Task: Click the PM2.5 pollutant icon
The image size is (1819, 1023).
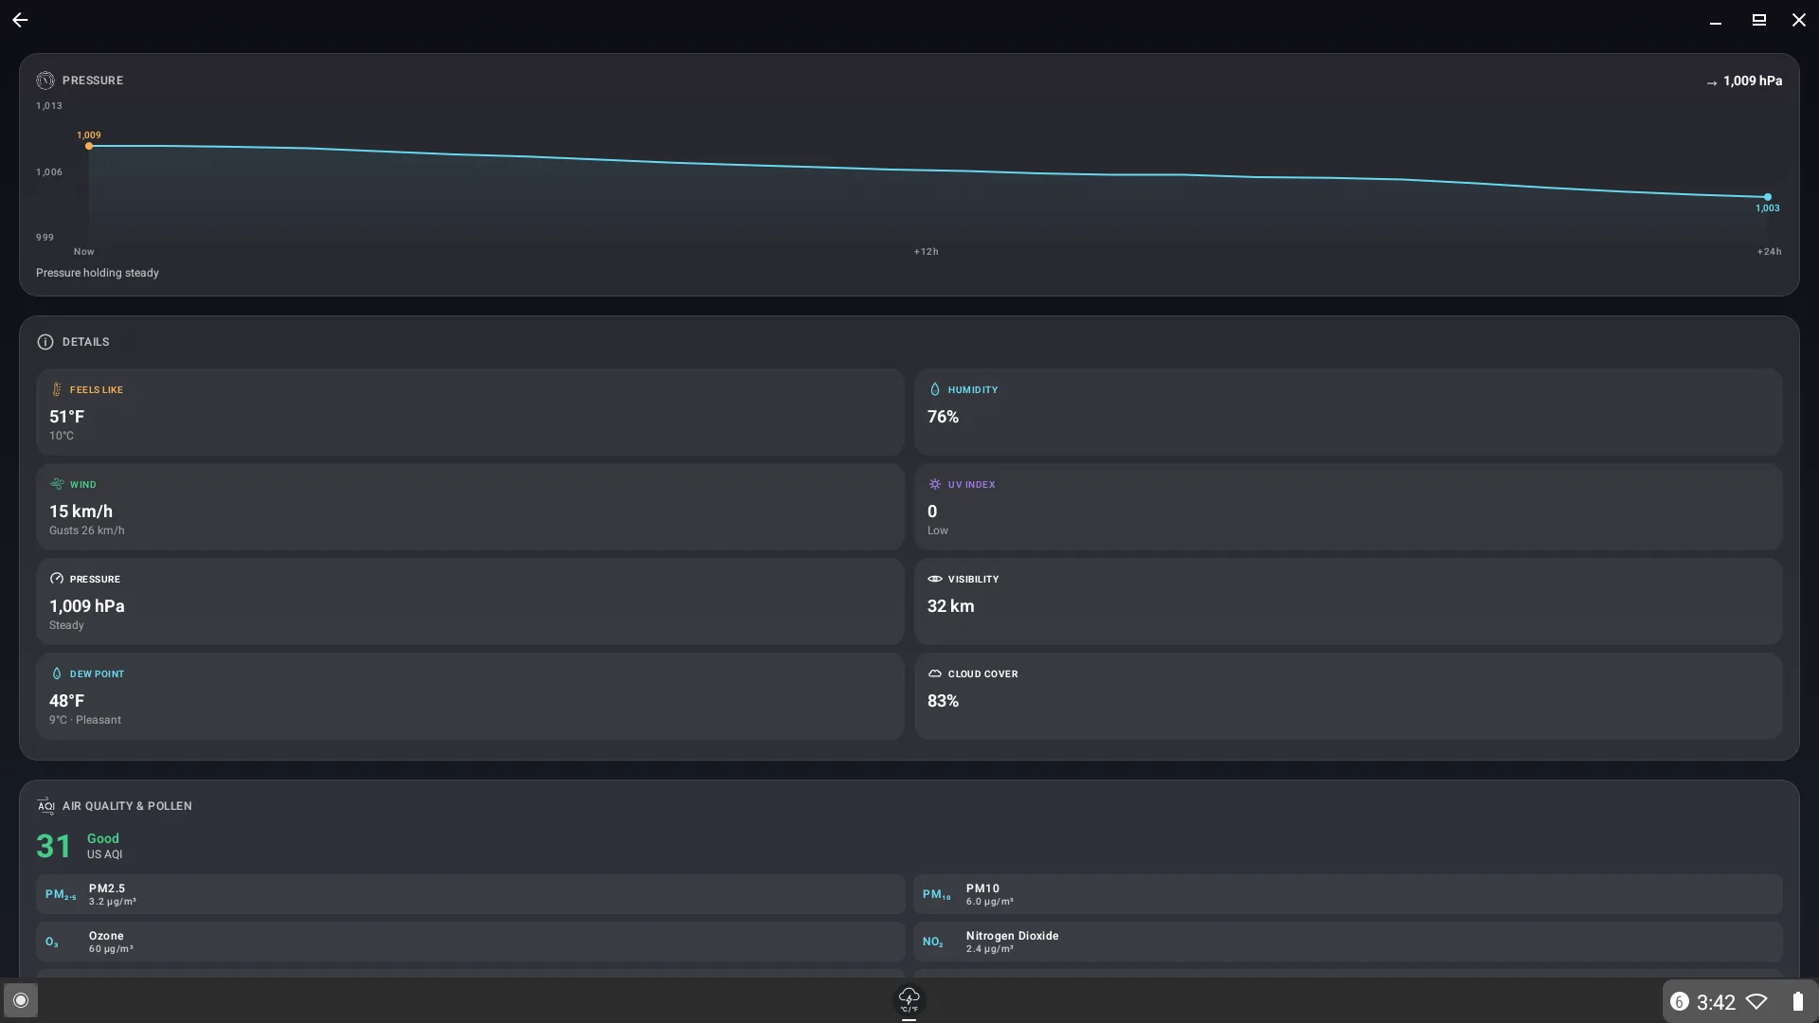Action: coord(61,894)
